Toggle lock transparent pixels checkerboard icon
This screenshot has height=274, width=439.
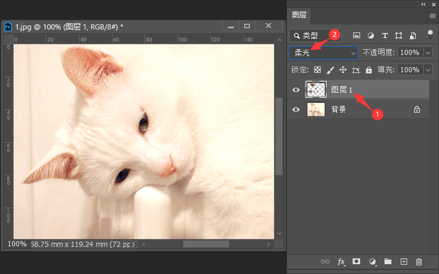tap(317, 70)
